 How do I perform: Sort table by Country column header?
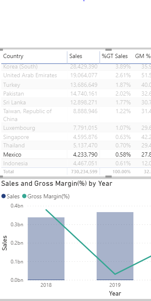coord(13,56)
